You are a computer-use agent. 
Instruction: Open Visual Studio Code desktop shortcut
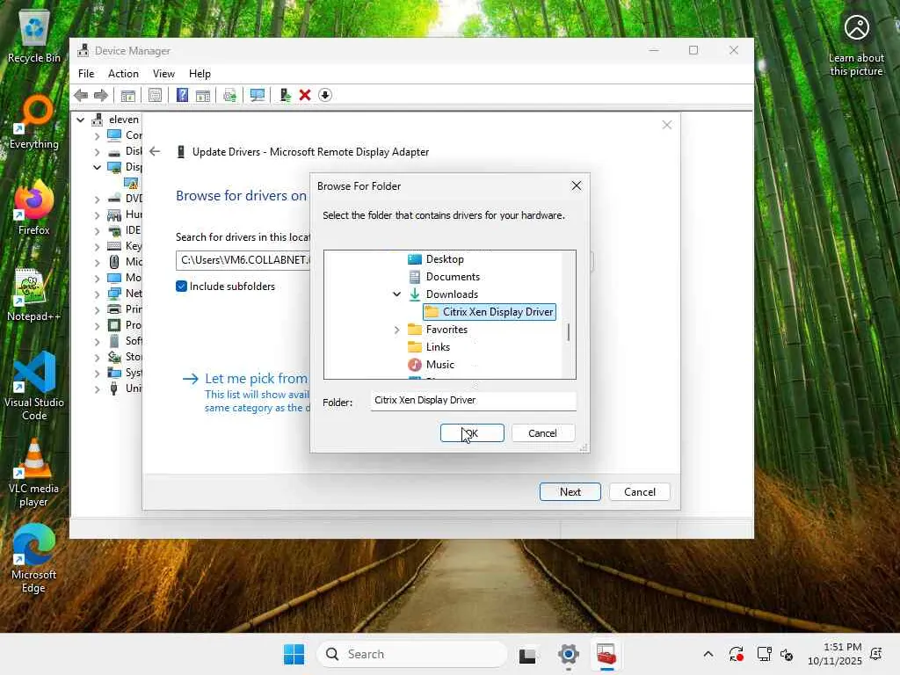(34, 386)
